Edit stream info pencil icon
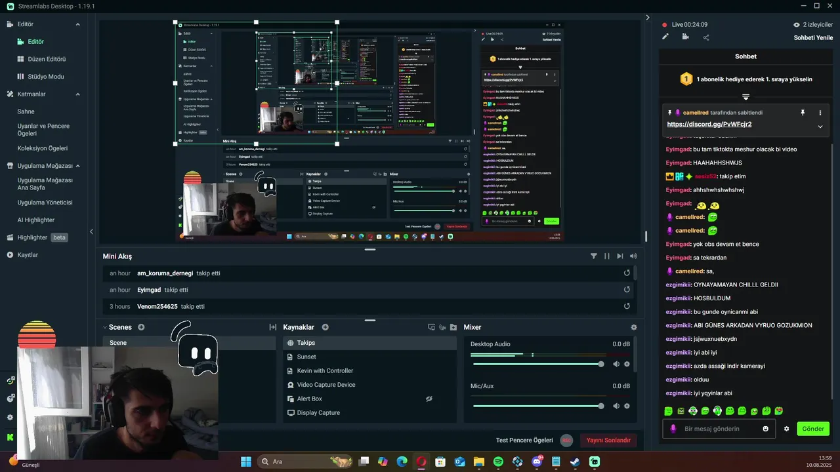 (x=665, y=37)
